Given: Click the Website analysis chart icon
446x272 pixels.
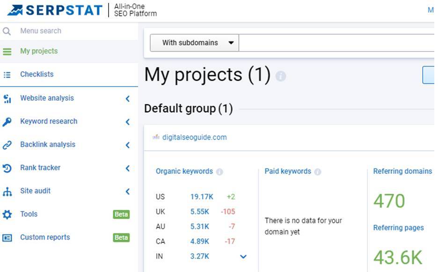Looking at the screenshot, I should (x=7, y=98).
